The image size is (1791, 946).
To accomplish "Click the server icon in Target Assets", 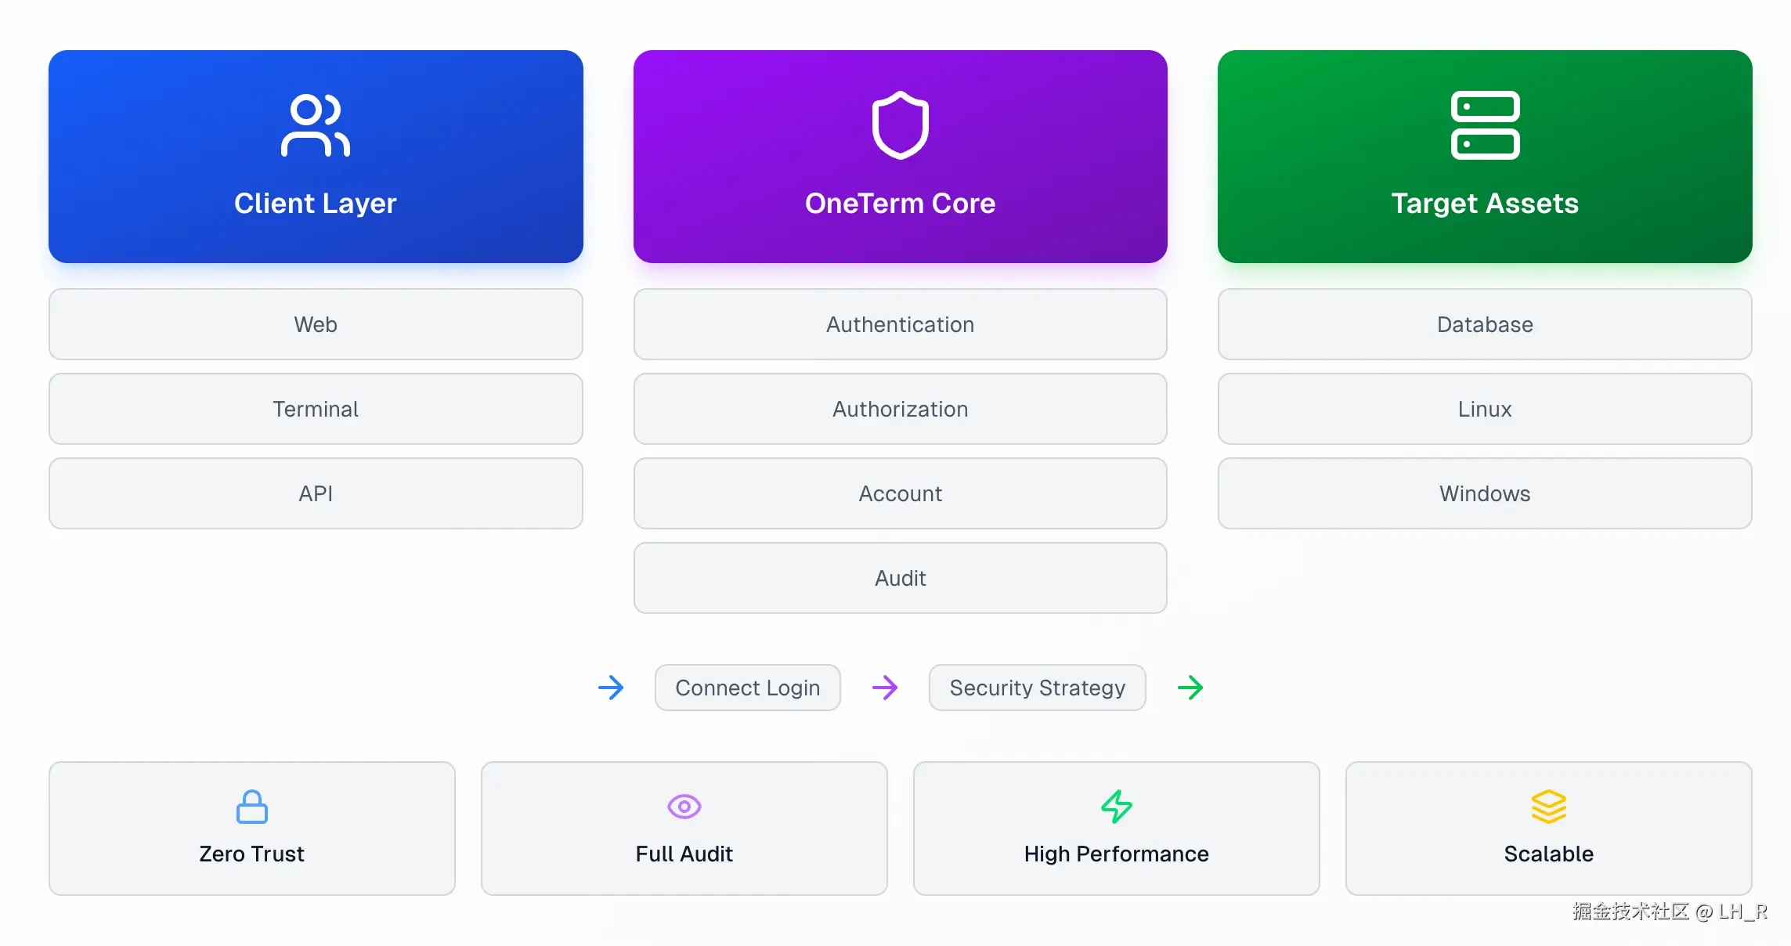I will (1485, 125).
